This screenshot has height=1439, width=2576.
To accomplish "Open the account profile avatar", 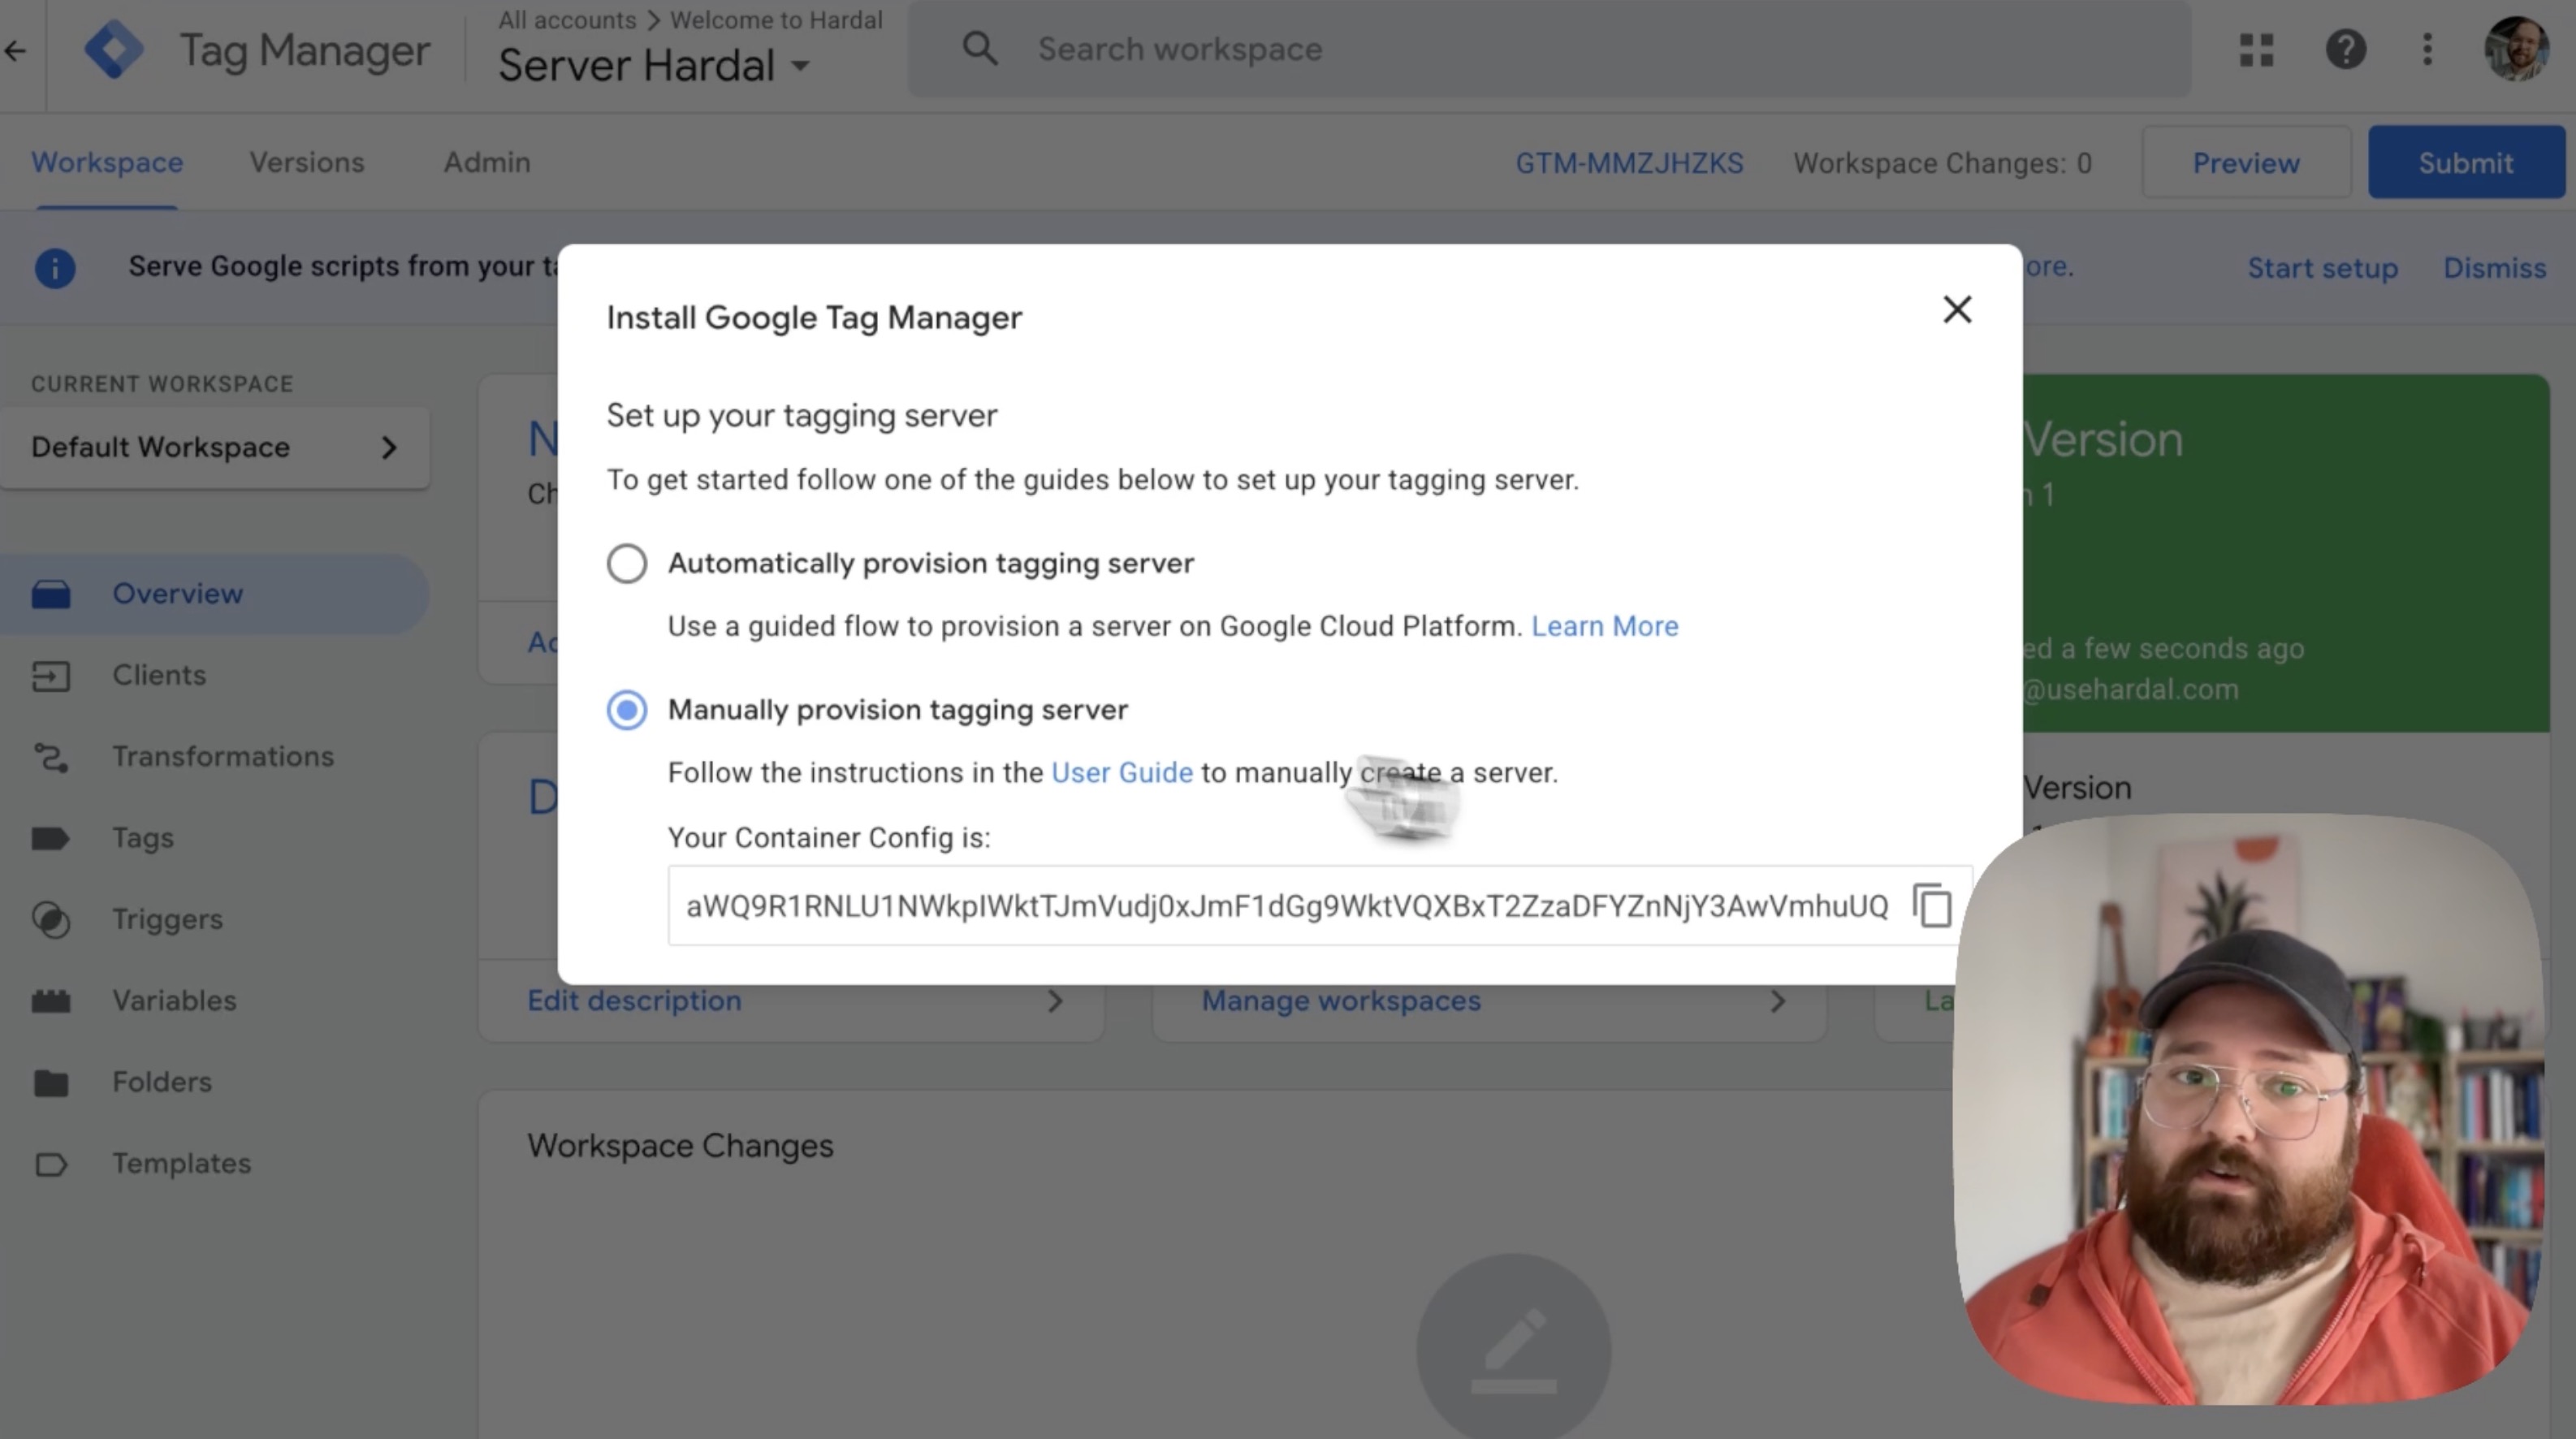I will point(2515,50).
